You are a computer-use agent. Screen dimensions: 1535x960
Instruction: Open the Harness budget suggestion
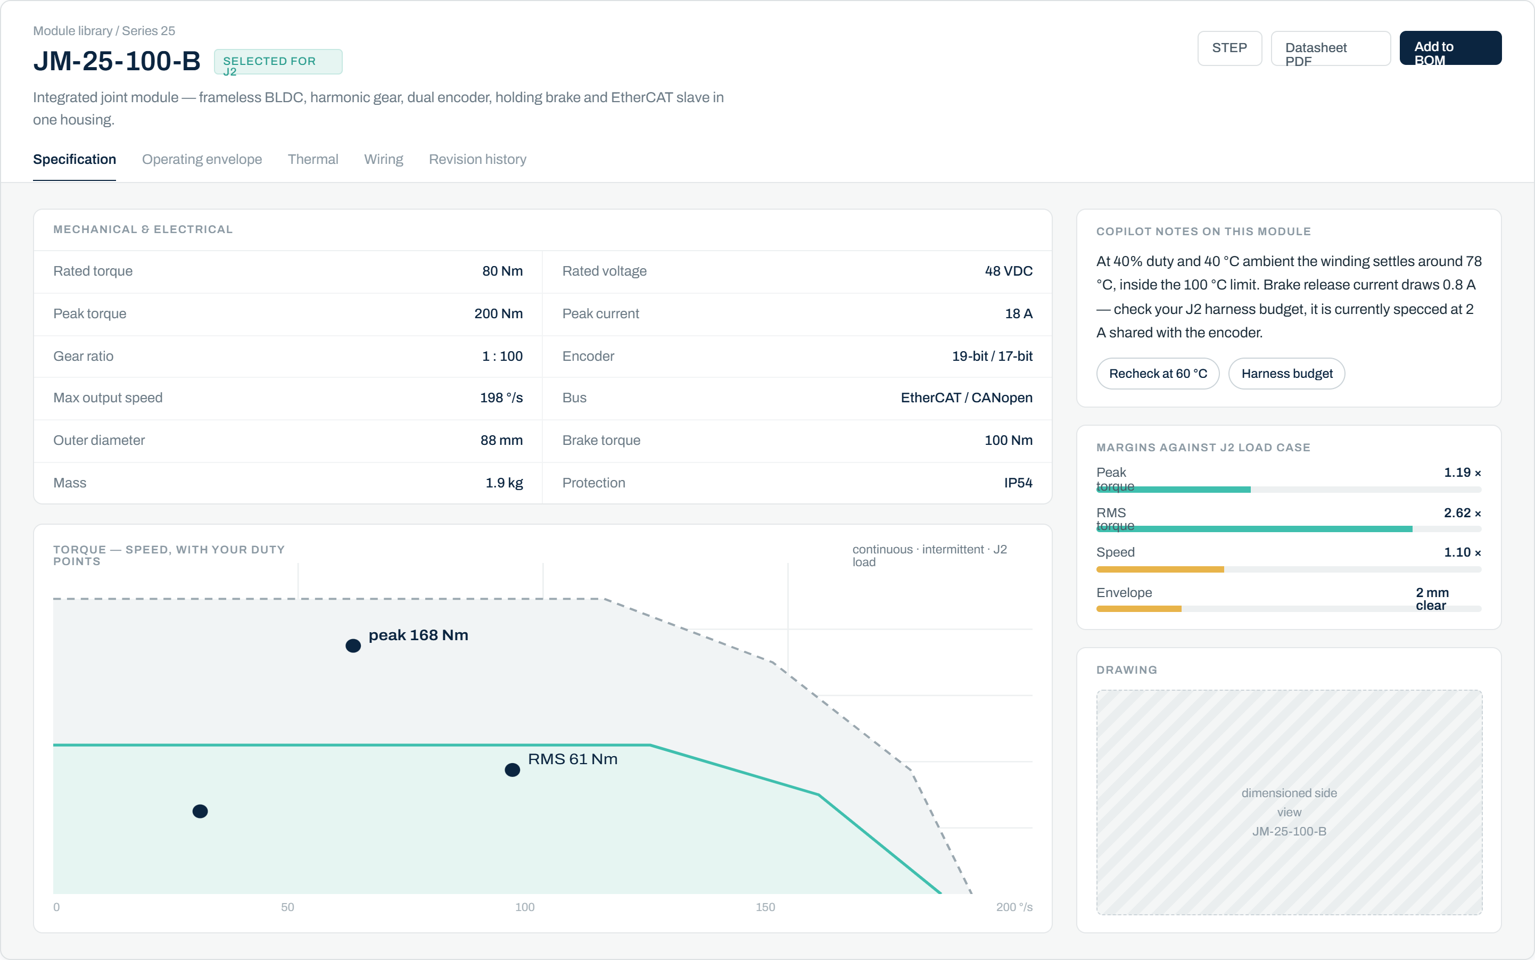click(x=1286, y=374)
